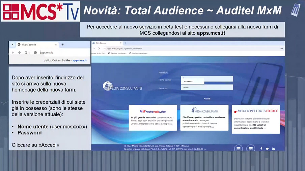Click forward arrow in Citrix Gateway window

tap(94, 48)
